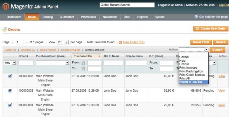View order 100000002 link

[x=222, y=91]
